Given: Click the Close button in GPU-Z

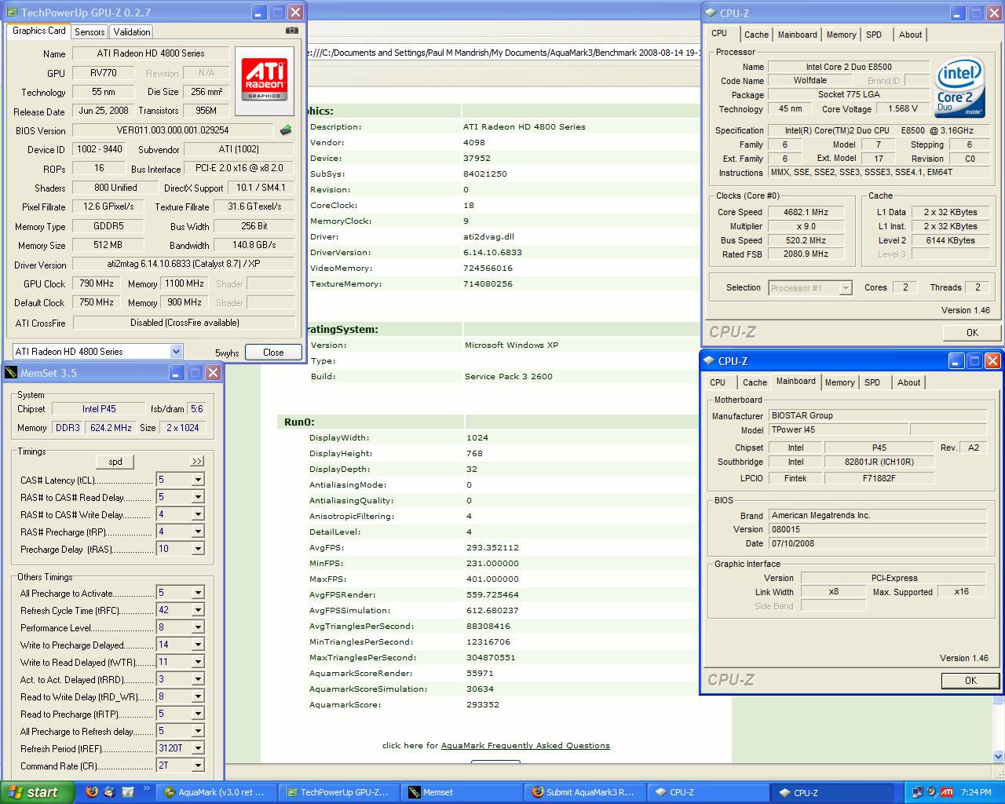Looking at the screenshot, I should click(x=273, y=352).
